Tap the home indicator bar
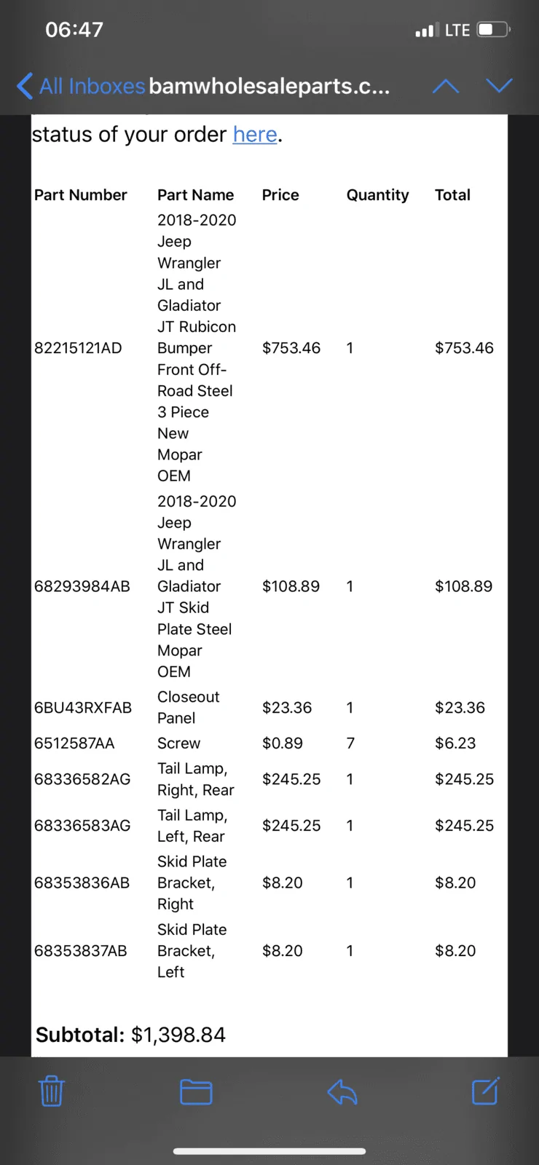This screenshot has height=1165, width=539. (269, 1151)
